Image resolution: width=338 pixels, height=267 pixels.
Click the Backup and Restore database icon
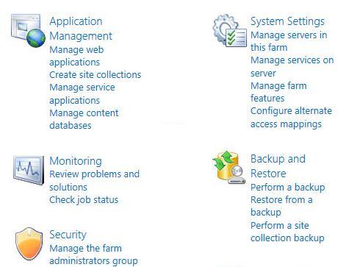point(229,167)
